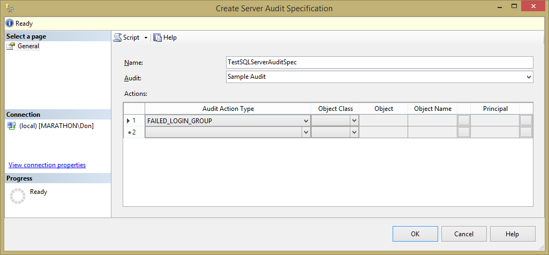The width and height of the screenshot is (549, 255).
Task: Open Audit Action Type dropdown in row 1
Action: pyautogui.click(x=306, y=121)
